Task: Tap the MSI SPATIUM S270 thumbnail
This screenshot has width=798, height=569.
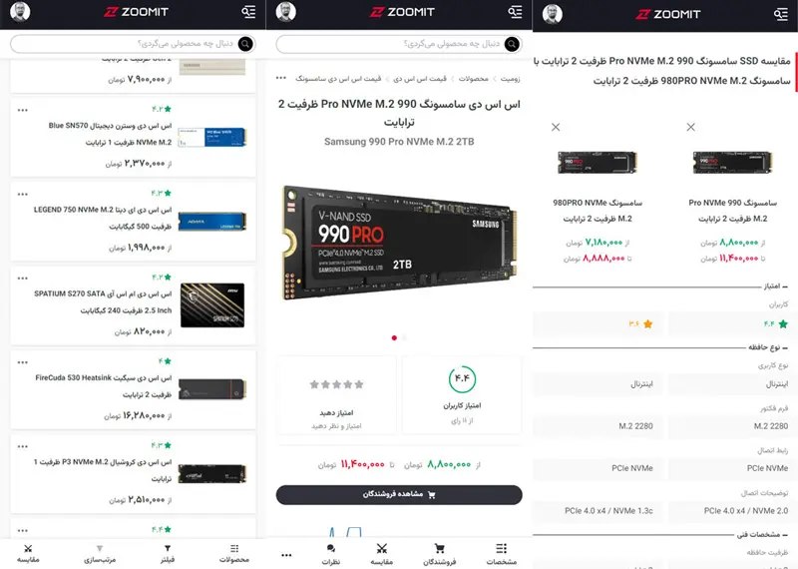Action: 212,305
